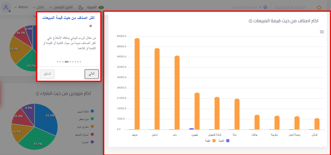Click the home icon in breadcrumb
This screenshot has width=331, height=155.
pyautogui.click(x=265, y=7)
